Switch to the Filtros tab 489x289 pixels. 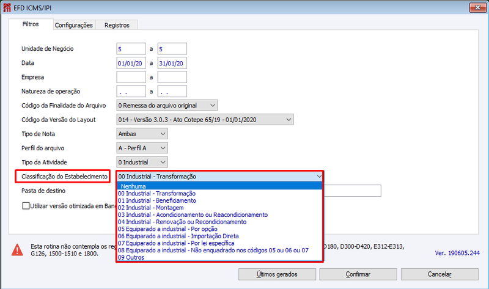point(31,24)
